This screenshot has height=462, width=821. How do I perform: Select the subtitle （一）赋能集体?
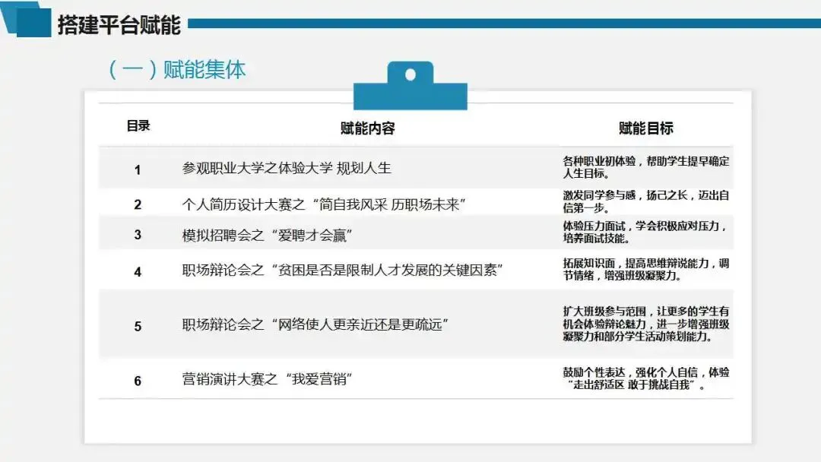[x=177, y=70]
